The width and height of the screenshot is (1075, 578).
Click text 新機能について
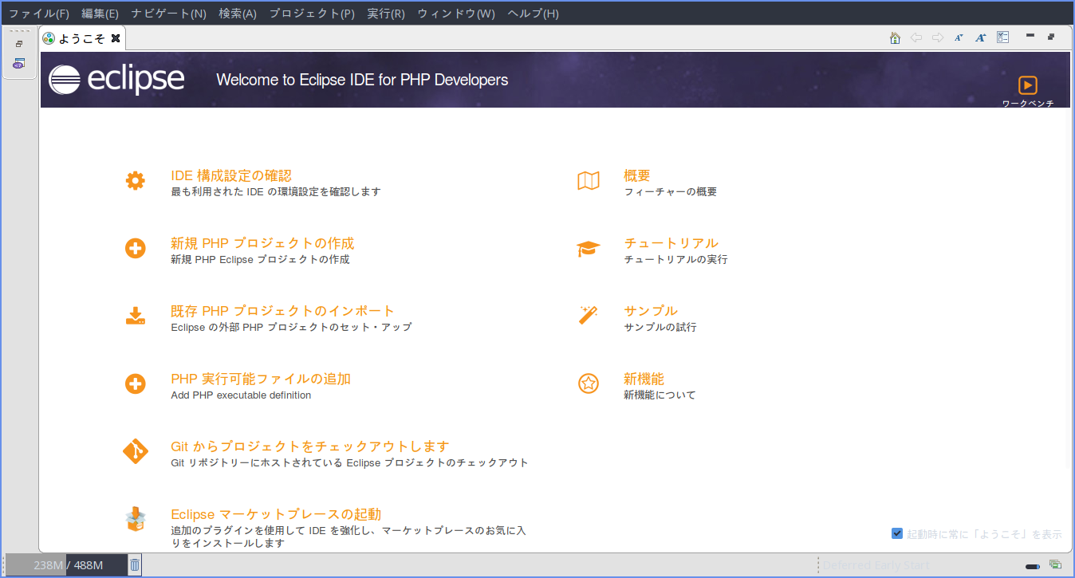660,395
